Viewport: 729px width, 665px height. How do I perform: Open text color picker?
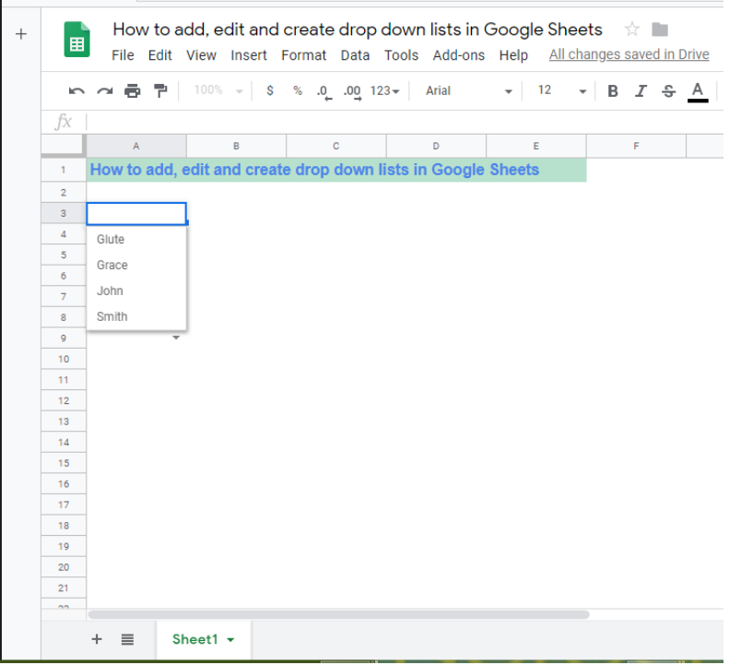click(698, 91)
